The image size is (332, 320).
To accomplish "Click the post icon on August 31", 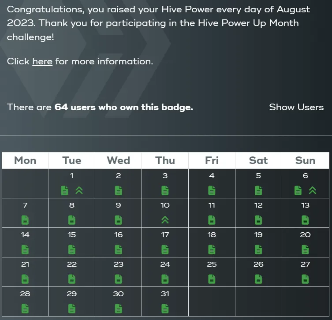I will [x=165, y=309].
